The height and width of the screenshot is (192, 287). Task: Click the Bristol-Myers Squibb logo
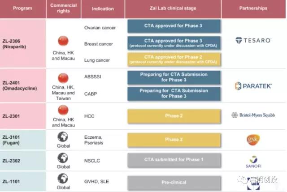[x=253, y=115]
